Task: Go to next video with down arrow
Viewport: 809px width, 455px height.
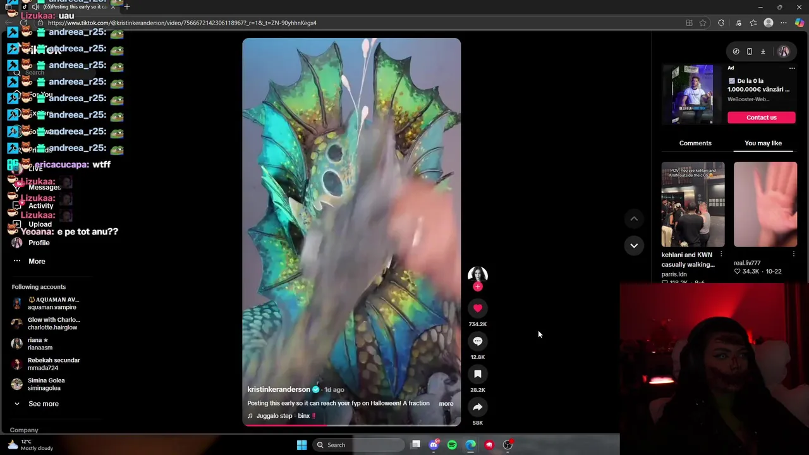Action: click(x=634, y=246)
